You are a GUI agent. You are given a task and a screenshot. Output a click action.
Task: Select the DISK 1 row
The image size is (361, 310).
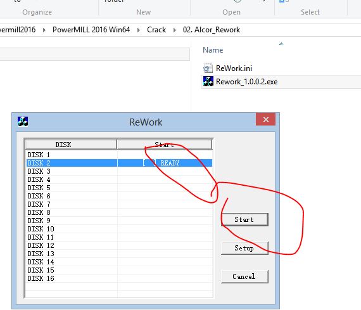tap(119, 155)
